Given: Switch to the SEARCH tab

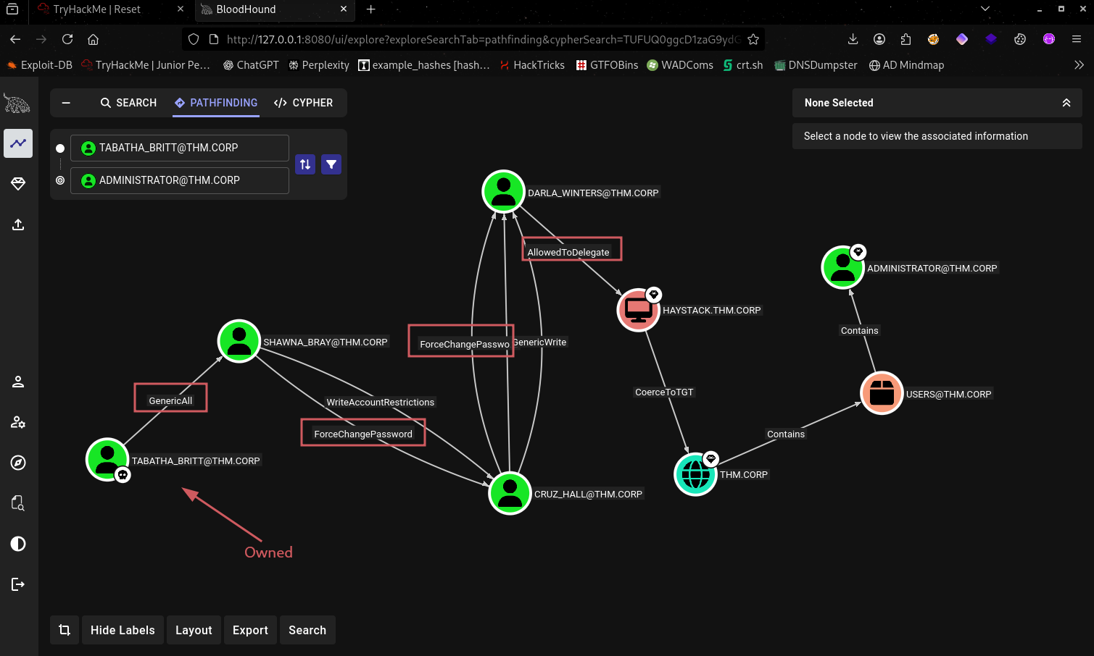Looking at the screenshot, I should click(x=128, y=103).
